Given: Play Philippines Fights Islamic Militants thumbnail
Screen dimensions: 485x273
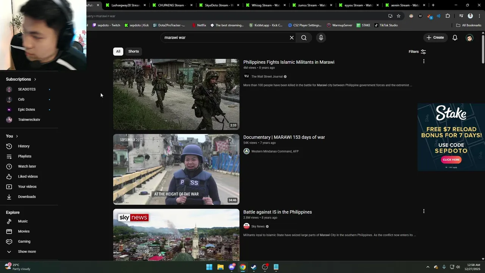Looking at the screenshot, I should coord(176,94).
